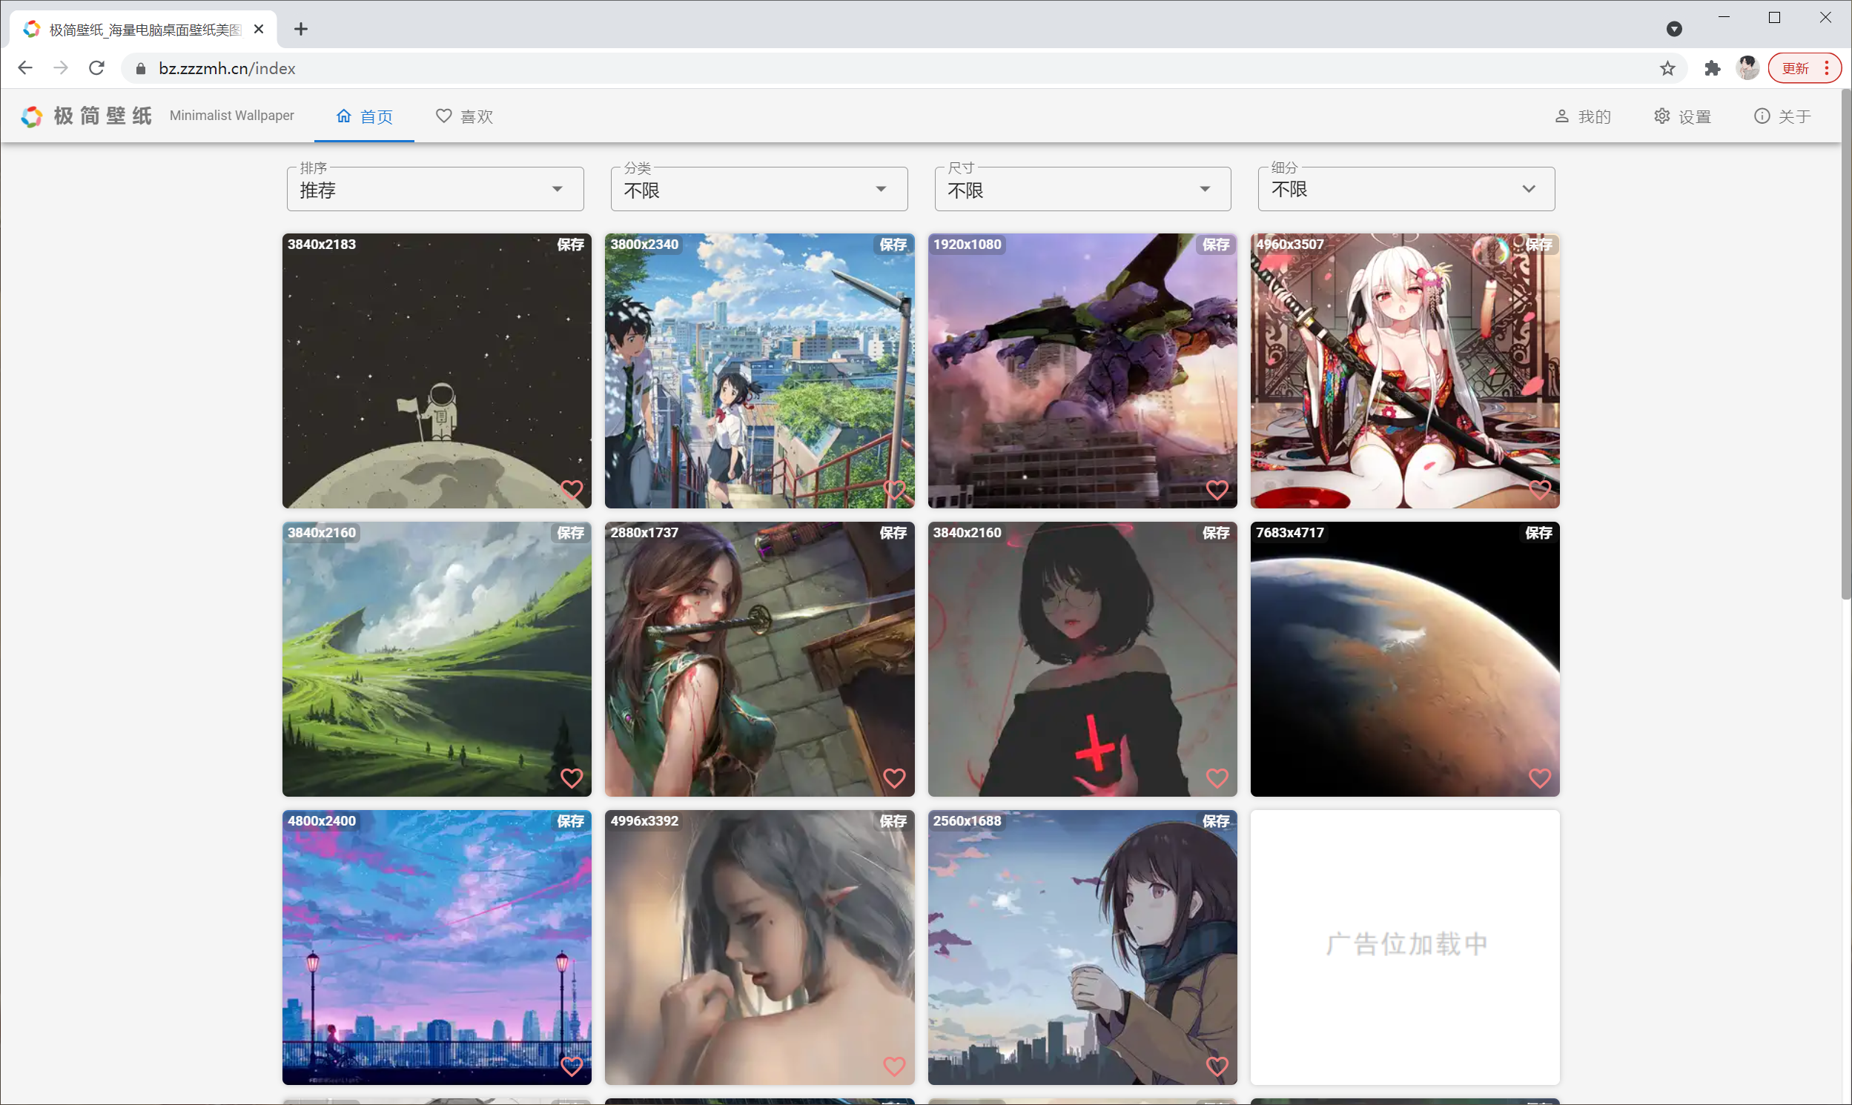Save the 2880x1737 sword wallpaper
The image size is (1852, 1105).
pyautogui.click(x=893, y=532)
